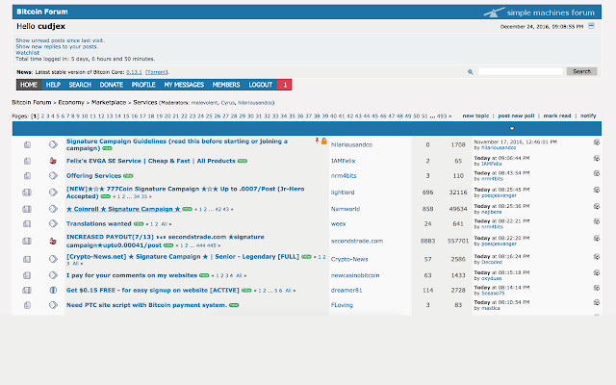Open topic starter profile lightlord

coord(343,192)
